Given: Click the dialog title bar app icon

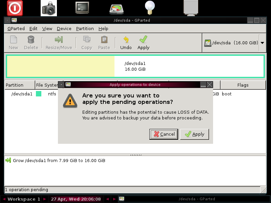Looking at the screenshot, I should pos(68,85).
